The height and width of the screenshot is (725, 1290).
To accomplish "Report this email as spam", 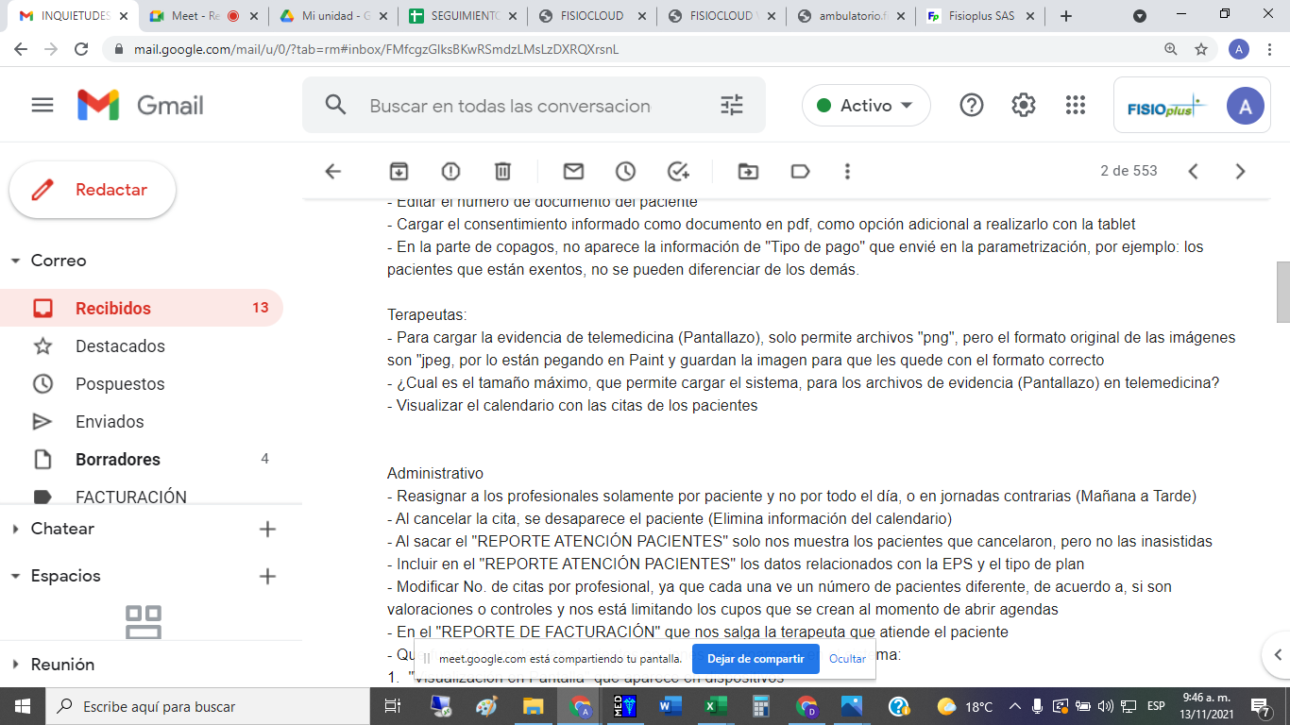I will [450, 171].
